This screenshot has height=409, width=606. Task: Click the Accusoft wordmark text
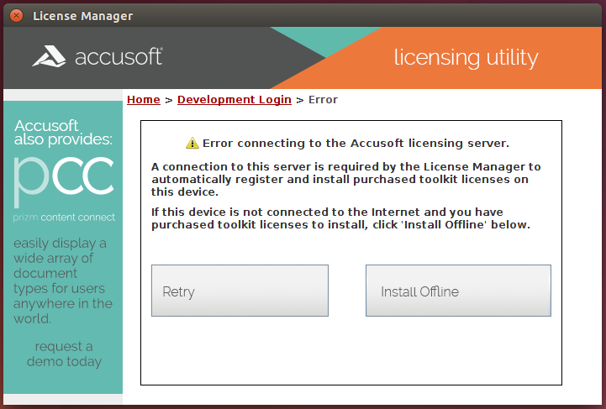(x=119, y=57)
